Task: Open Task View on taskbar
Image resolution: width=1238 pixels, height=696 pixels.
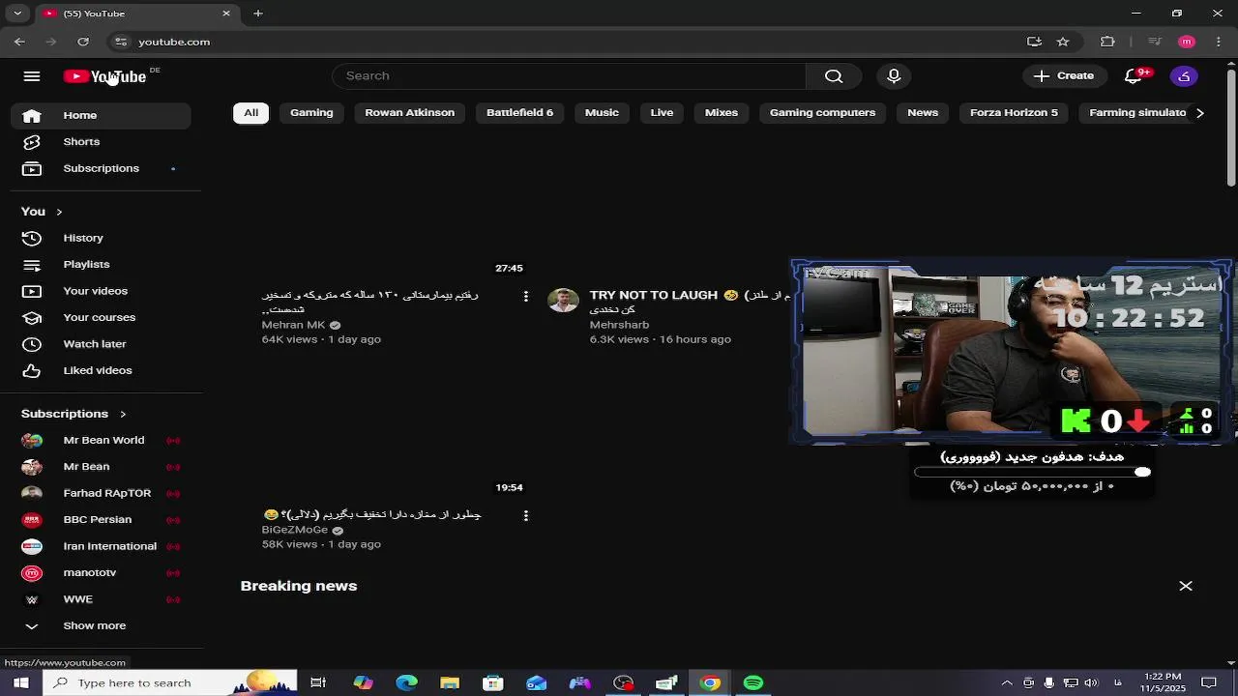Action: (318, 682)
